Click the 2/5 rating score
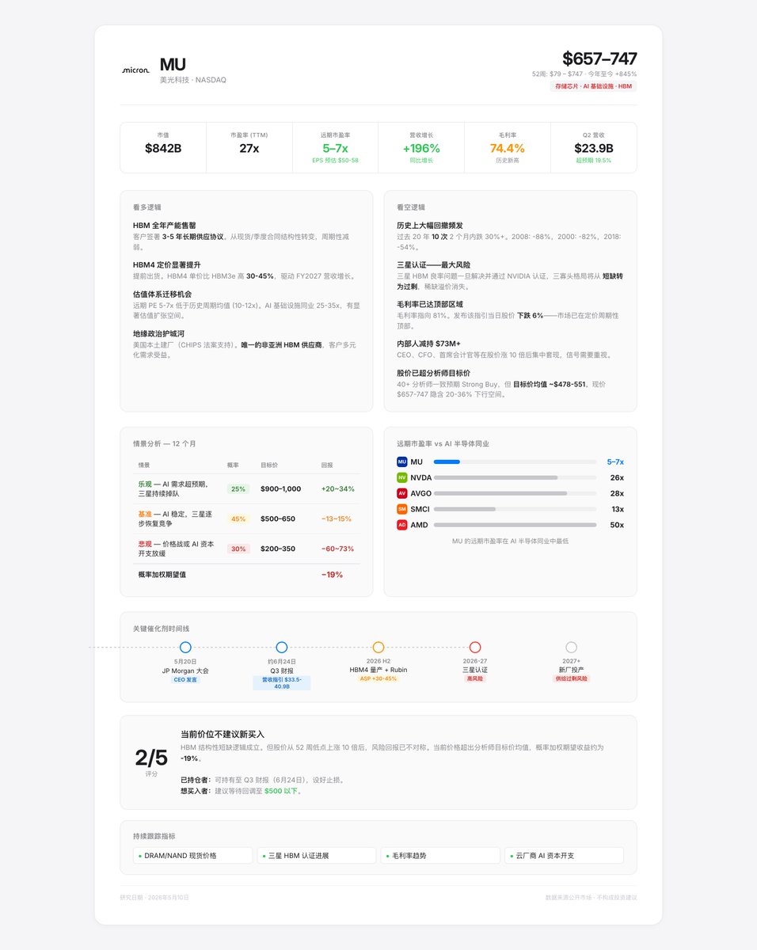Viewport: 757px width, 950px height. (151, 758)
